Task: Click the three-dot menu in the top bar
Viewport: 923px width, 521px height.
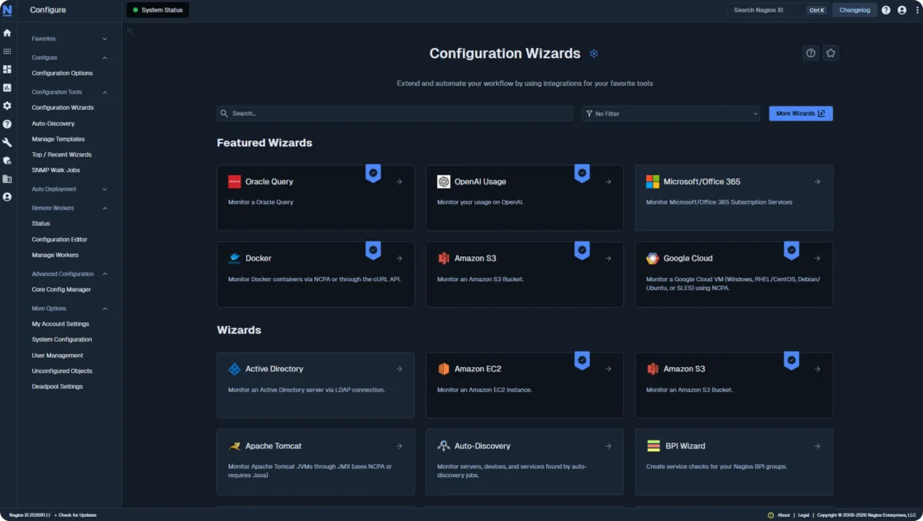Action: (917, 10)
